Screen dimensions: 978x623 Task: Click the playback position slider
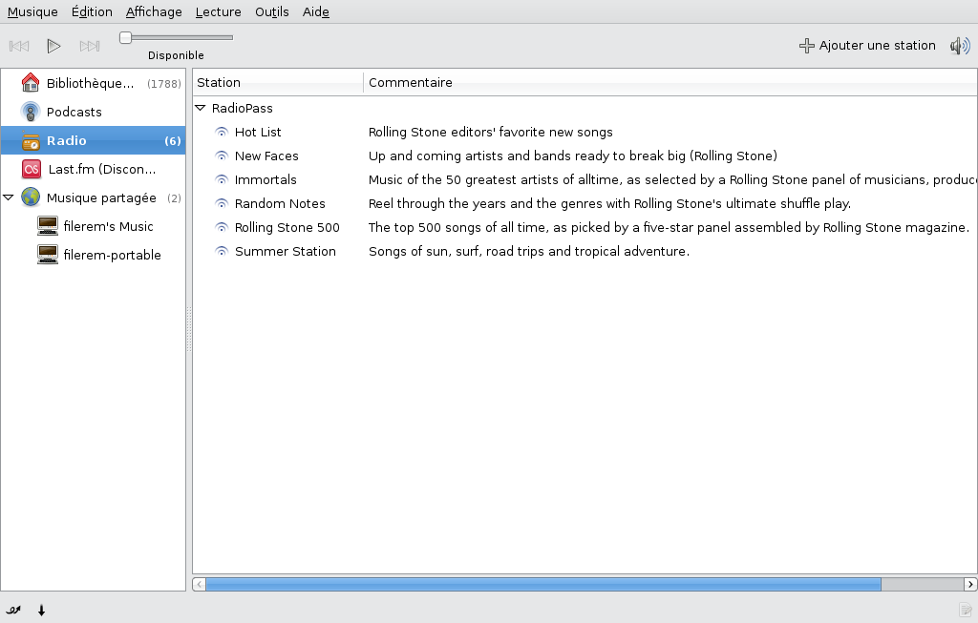(x=177, y=37)
